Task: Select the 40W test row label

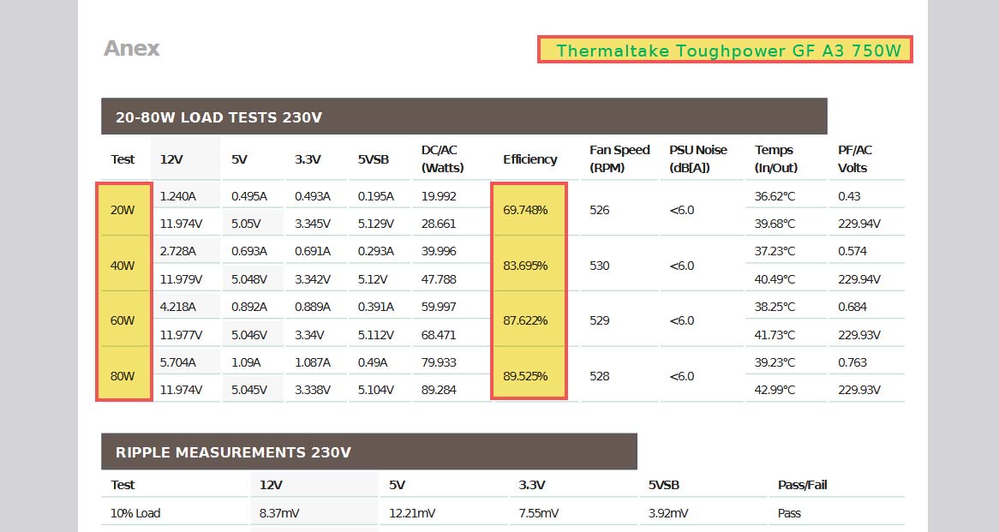Action: pos(124,266)
